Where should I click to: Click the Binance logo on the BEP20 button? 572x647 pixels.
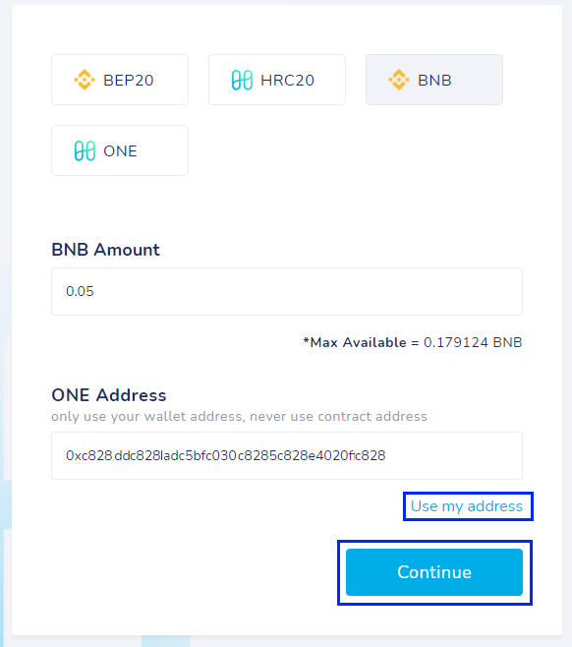point(85,80)
